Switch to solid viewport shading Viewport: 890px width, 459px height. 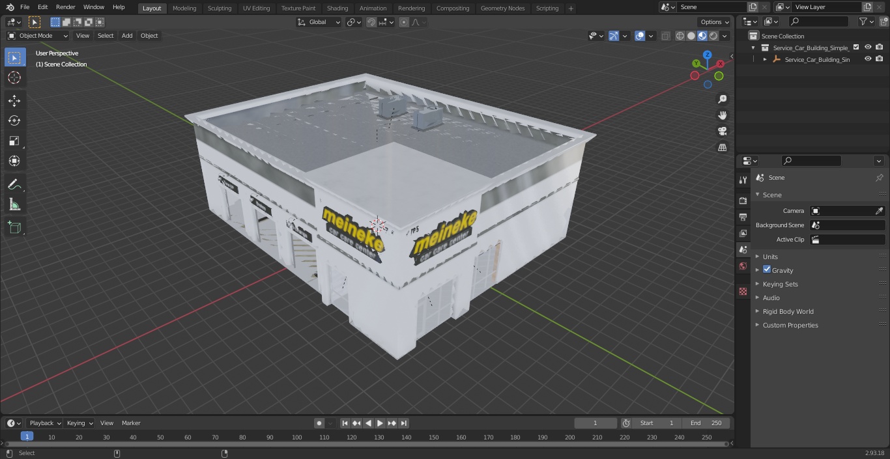pyautogui.click(x=691, y=36)
